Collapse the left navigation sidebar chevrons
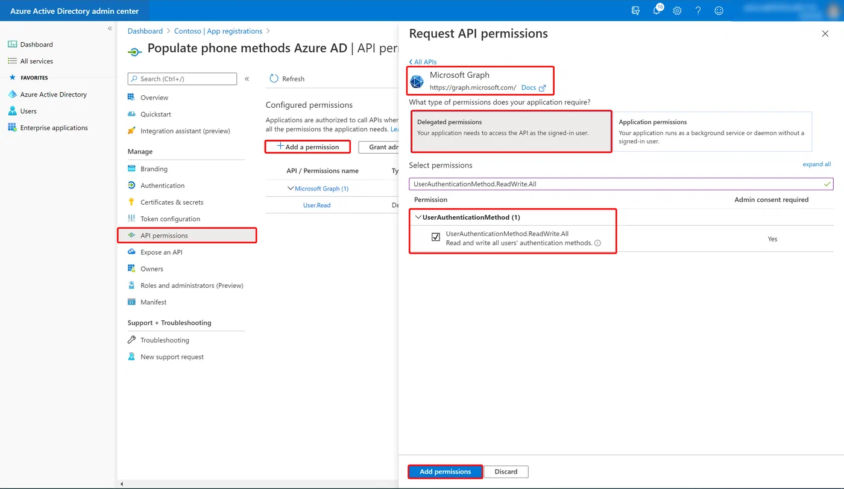This screenshot has width=844, height=489. coord(110,28)
